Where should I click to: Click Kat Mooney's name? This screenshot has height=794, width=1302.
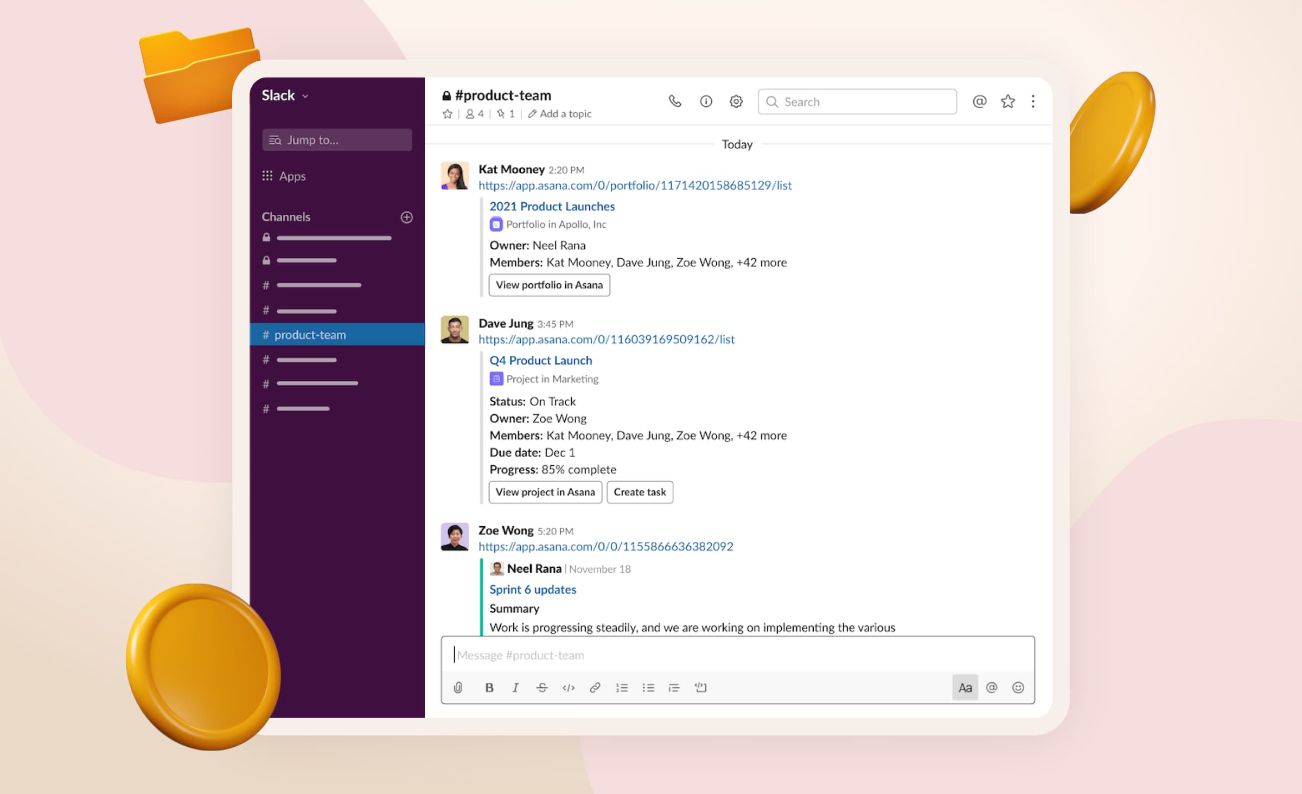tap(512, 169)
